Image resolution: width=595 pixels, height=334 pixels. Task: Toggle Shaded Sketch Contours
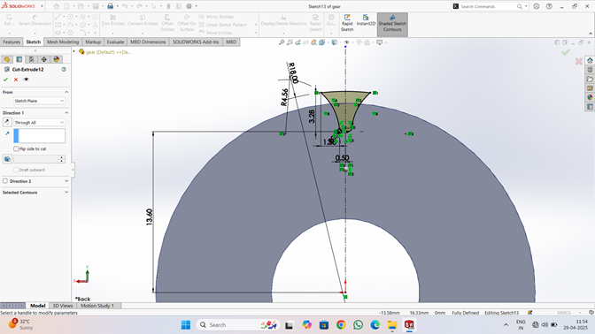coord(392,24)
